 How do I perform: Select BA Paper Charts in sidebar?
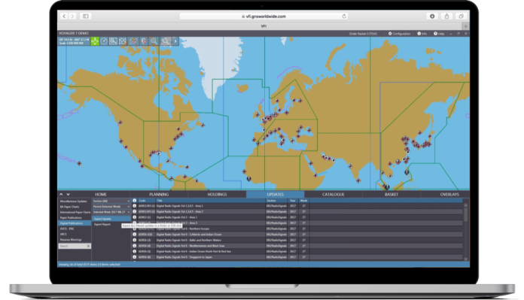75,207
